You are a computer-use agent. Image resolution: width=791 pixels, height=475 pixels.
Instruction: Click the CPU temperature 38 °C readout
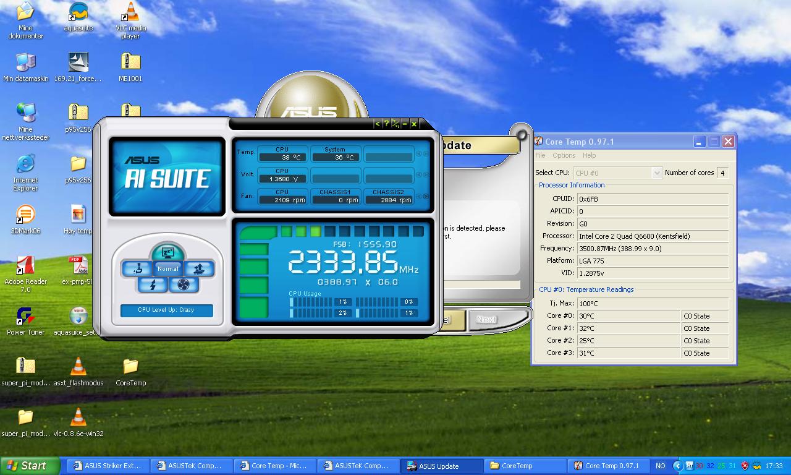282,157
